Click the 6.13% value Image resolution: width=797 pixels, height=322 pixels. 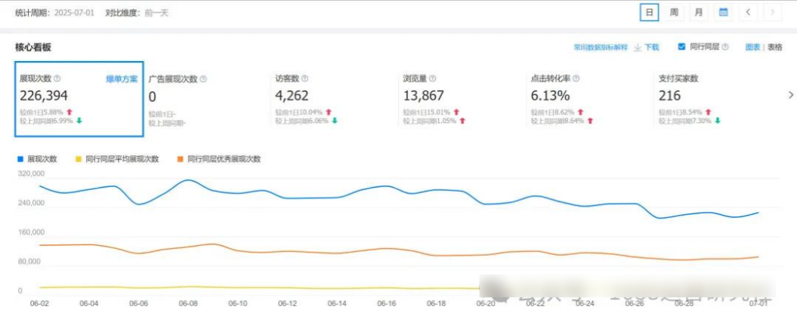(551, 95)
